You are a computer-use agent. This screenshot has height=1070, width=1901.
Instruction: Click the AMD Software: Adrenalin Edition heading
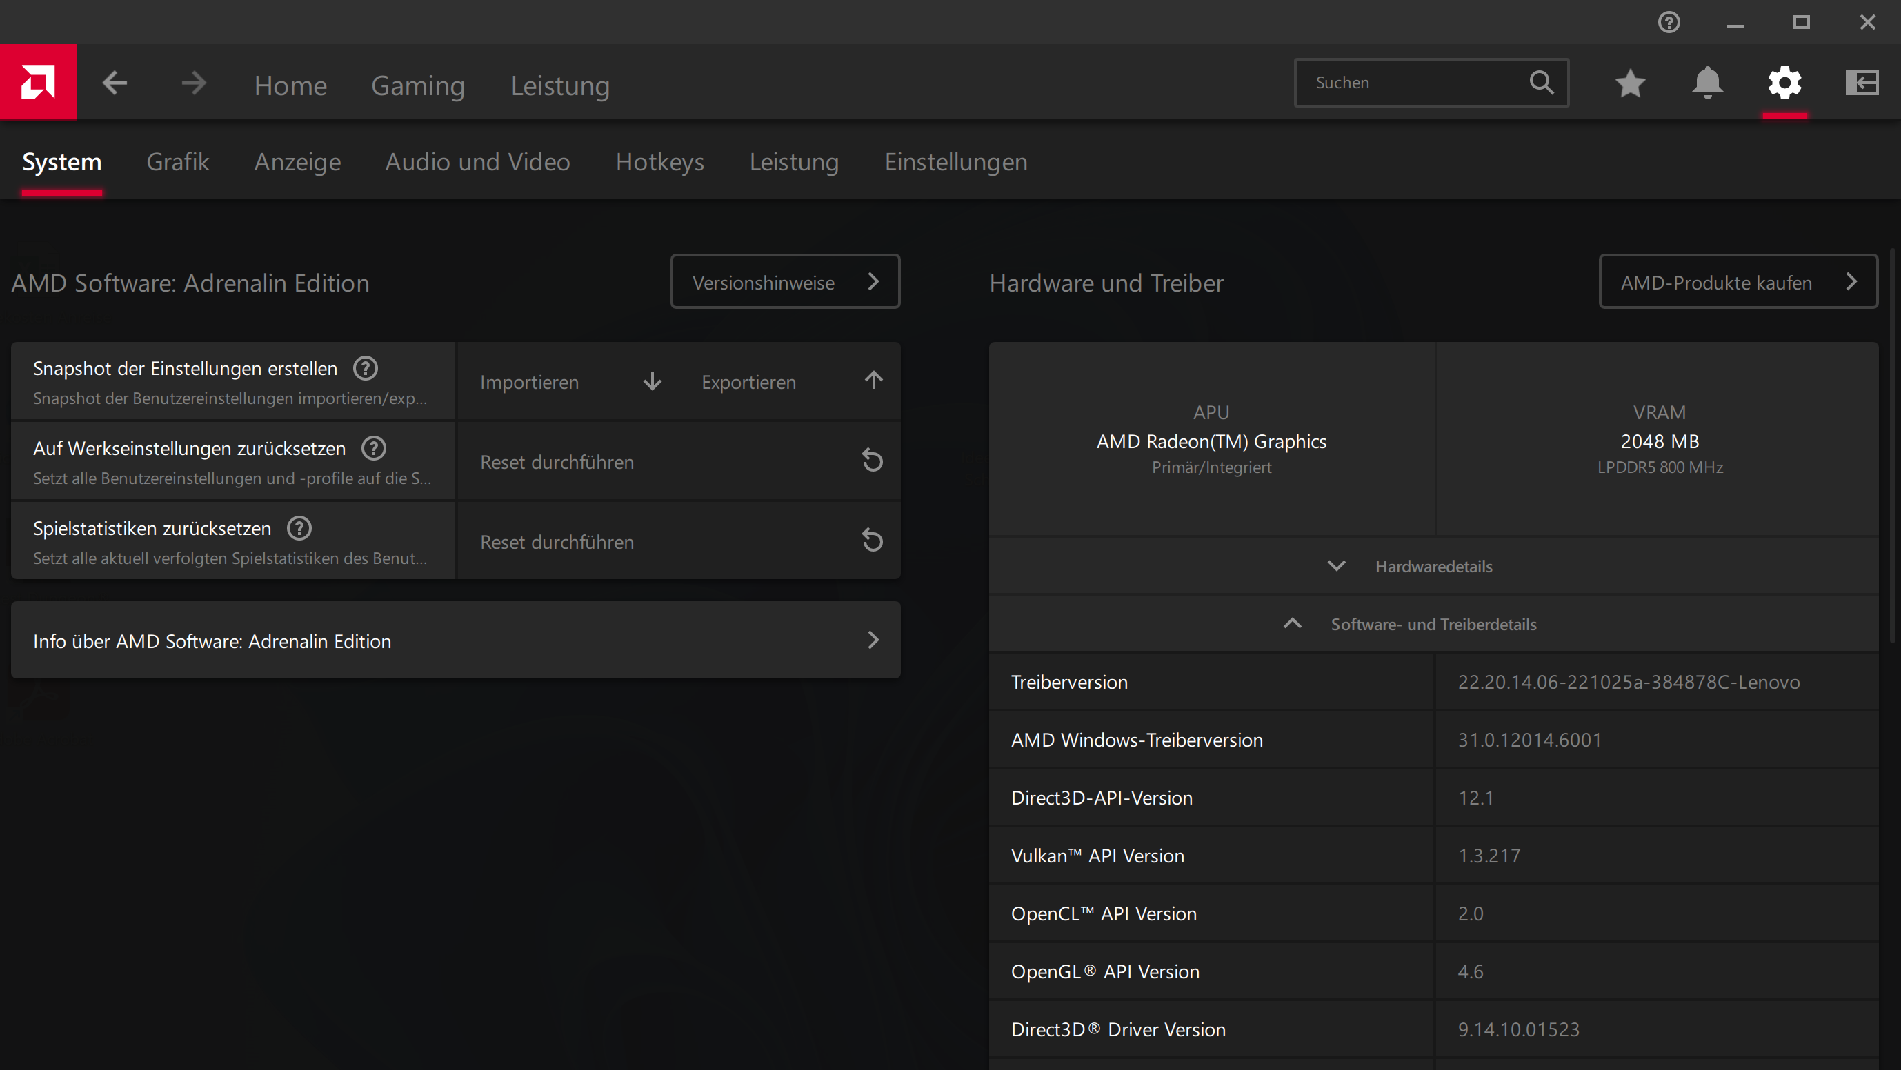[x=190, y=283]
